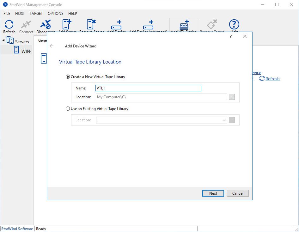Viewport: 299px width, 232px height.
Task: Click the Refresh link in main pane
Action: pyautogui.click(x=272, y=79)
